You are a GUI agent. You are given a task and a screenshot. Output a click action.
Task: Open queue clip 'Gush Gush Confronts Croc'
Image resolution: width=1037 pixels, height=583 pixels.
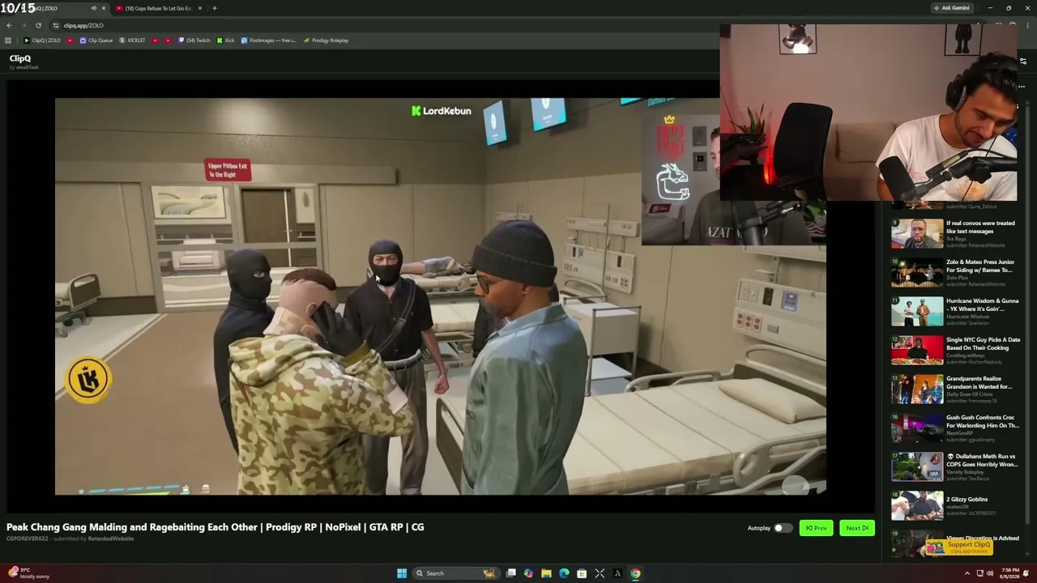click(x=956, y=428)
